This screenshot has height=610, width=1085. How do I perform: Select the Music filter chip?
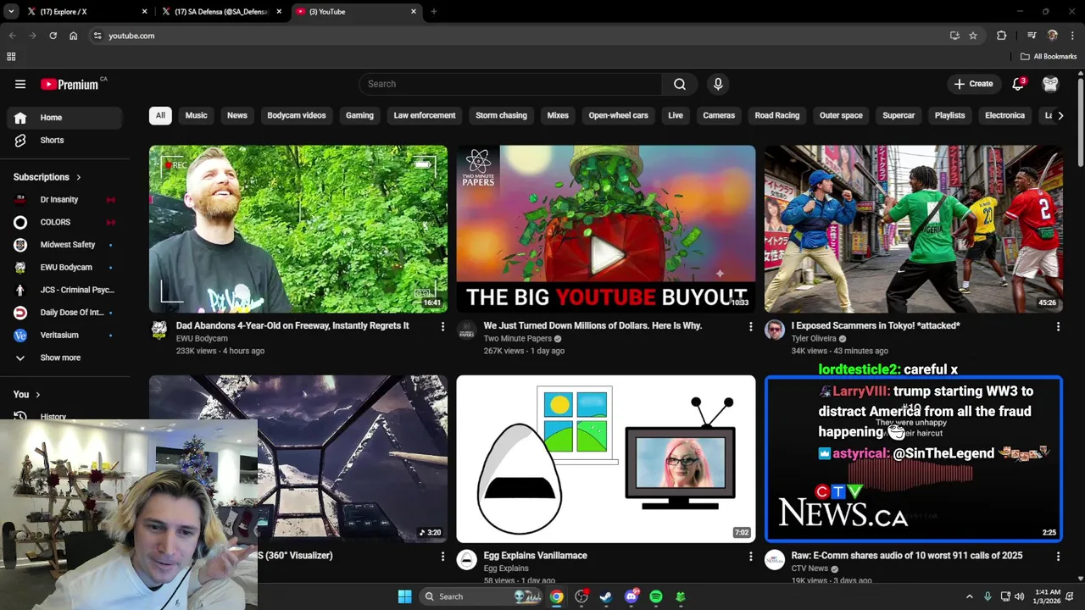tap(196, 115)
